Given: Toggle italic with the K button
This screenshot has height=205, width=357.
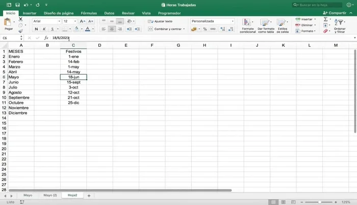Looking at the screenshot, I should (x=45, y=30).
